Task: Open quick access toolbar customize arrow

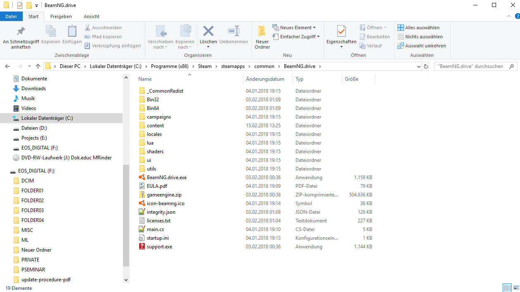Action: [36, 5]
